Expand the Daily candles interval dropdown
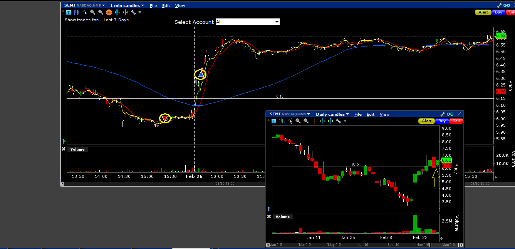Viewport: 515px width, 249px height. pyautogui.click(x=332, y=114)
